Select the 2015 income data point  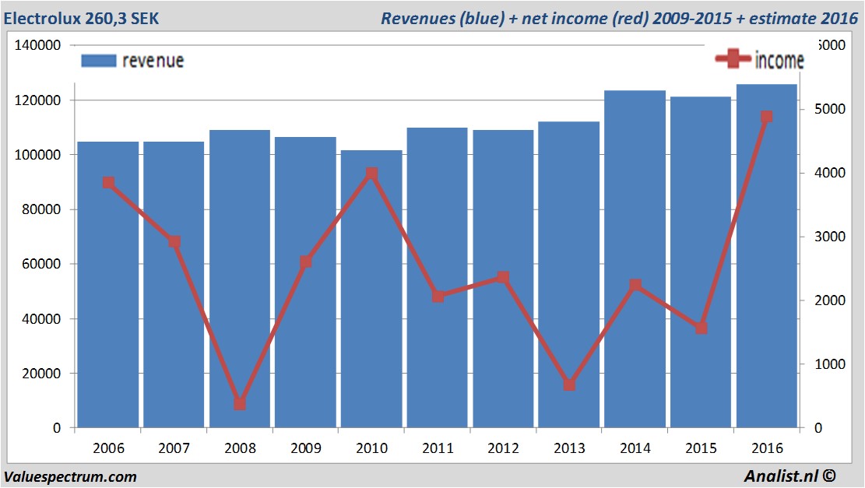(x=701, y=328)
